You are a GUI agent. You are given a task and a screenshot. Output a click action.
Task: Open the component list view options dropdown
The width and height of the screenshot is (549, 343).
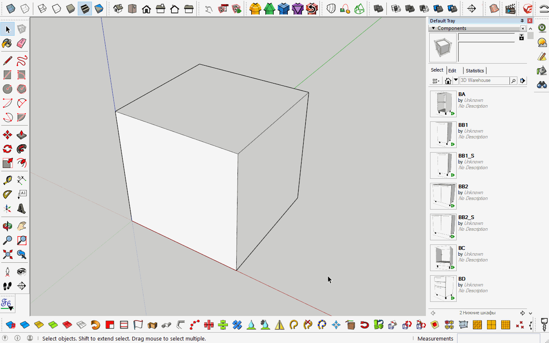(x=435, y=80)
